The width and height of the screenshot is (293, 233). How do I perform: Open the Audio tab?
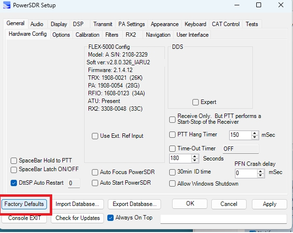coord(37,24)
